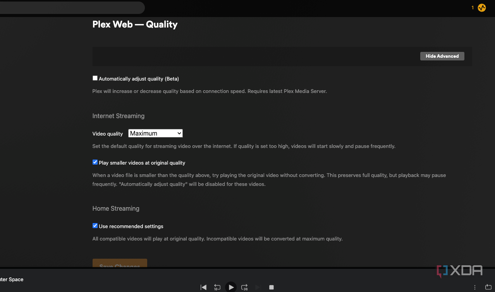The width and height of the screenshot is (495, 292).
Task: Stop playback with the stop icon
Action: point(272,287)
